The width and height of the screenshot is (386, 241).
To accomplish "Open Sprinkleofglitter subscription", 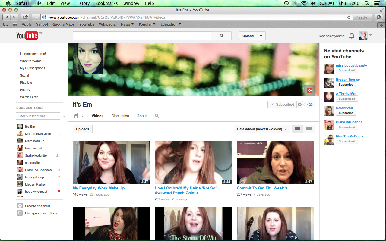I will (x=36, y=155).
